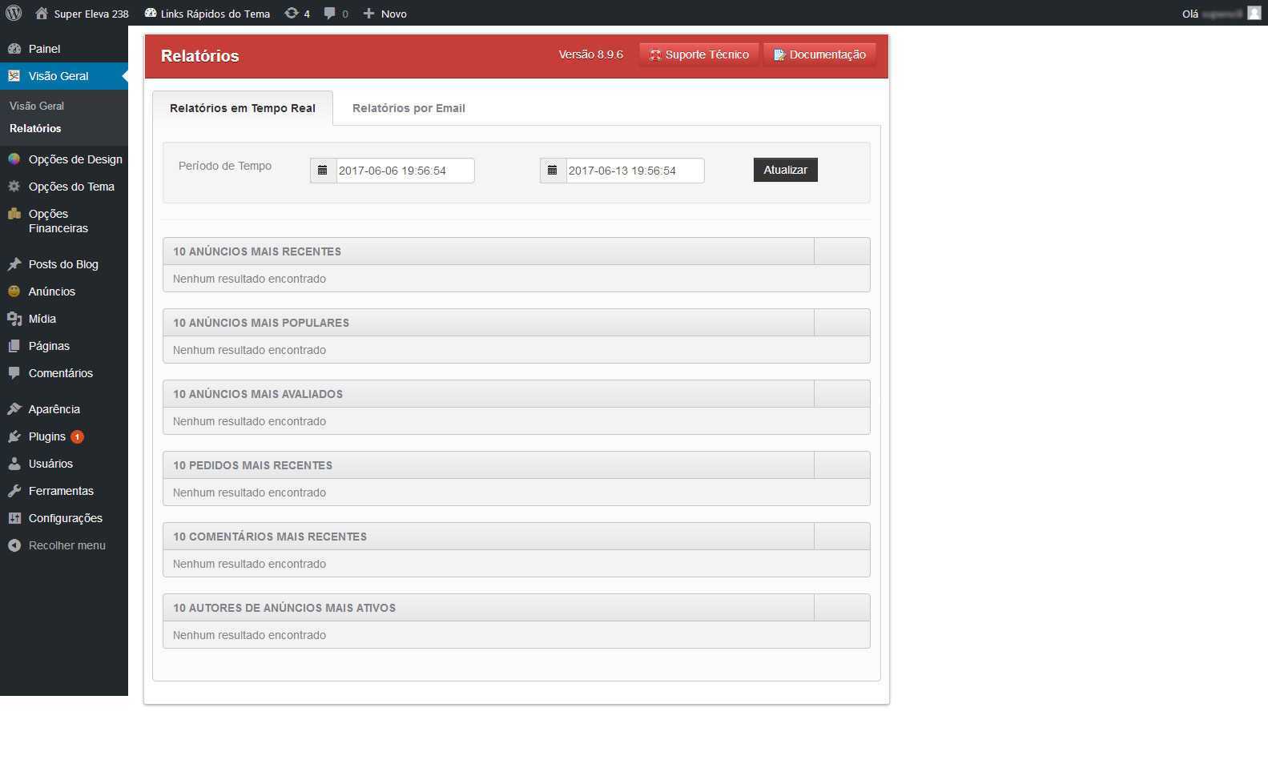
Task: Open Opções de Design menu
Action: (74, 159)
